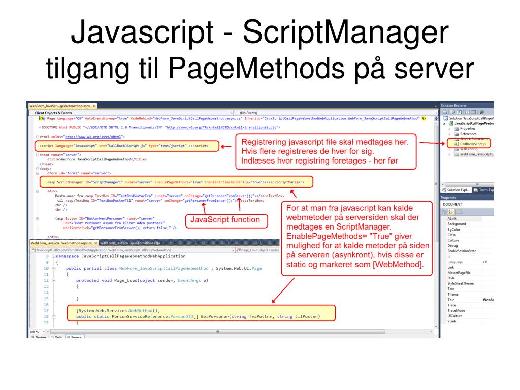
Task: Switch to inactive geWebmethod.aspx tab in lower pane
Action: click(131, 243)
